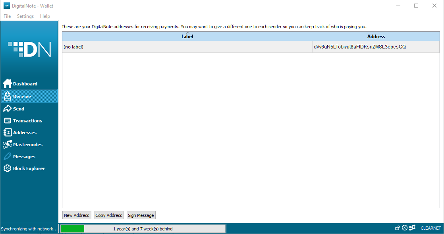Sort by the Address column header

pyautogui.click(x=376, y=36)
